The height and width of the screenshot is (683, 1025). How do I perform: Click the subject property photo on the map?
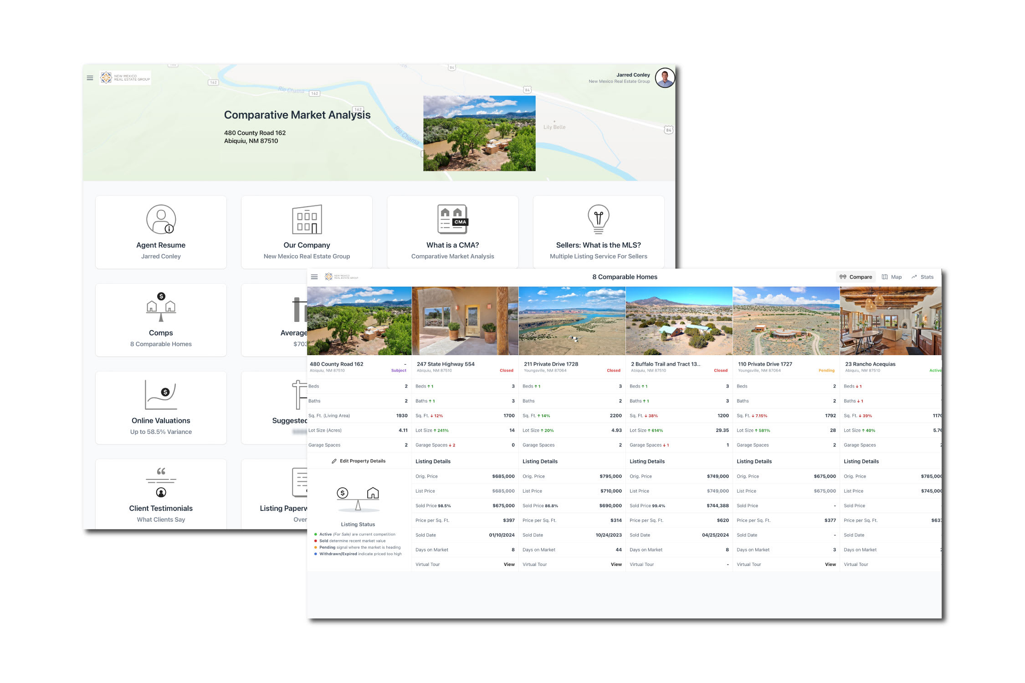(479, 133)
